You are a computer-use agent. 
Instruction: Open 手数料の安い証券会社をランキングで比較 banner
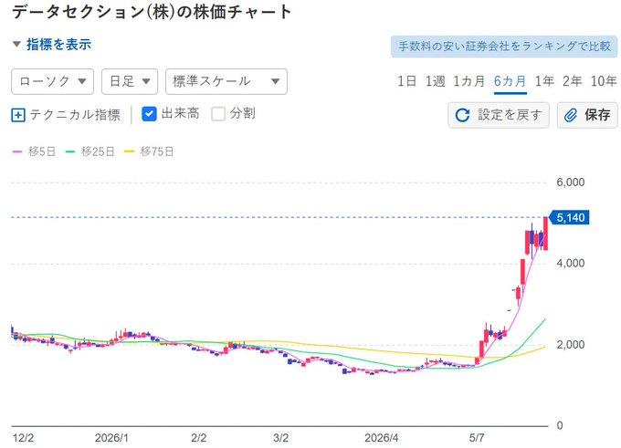click(x=504, y=47)
